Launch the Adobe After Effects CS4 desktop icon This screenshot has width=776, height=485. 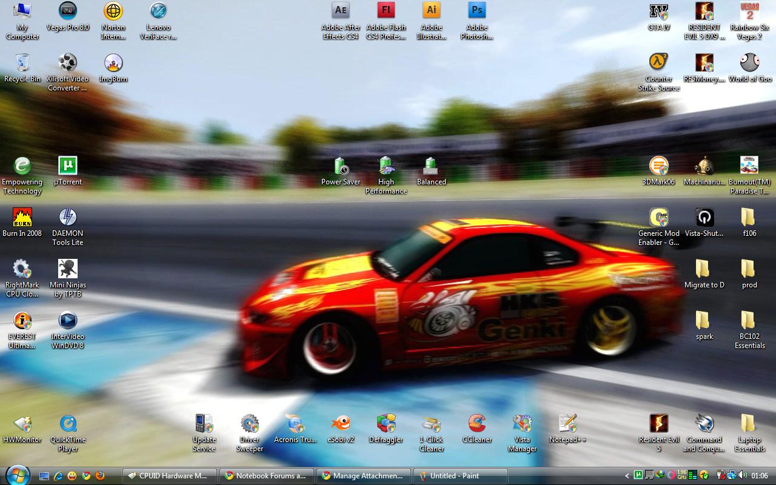click(x=341, y=21)
